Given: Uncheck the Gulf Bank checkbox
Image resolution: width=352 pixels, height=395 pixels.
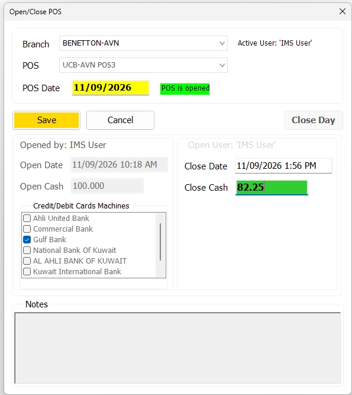Looking at the screenshot, I should point(27,240).
